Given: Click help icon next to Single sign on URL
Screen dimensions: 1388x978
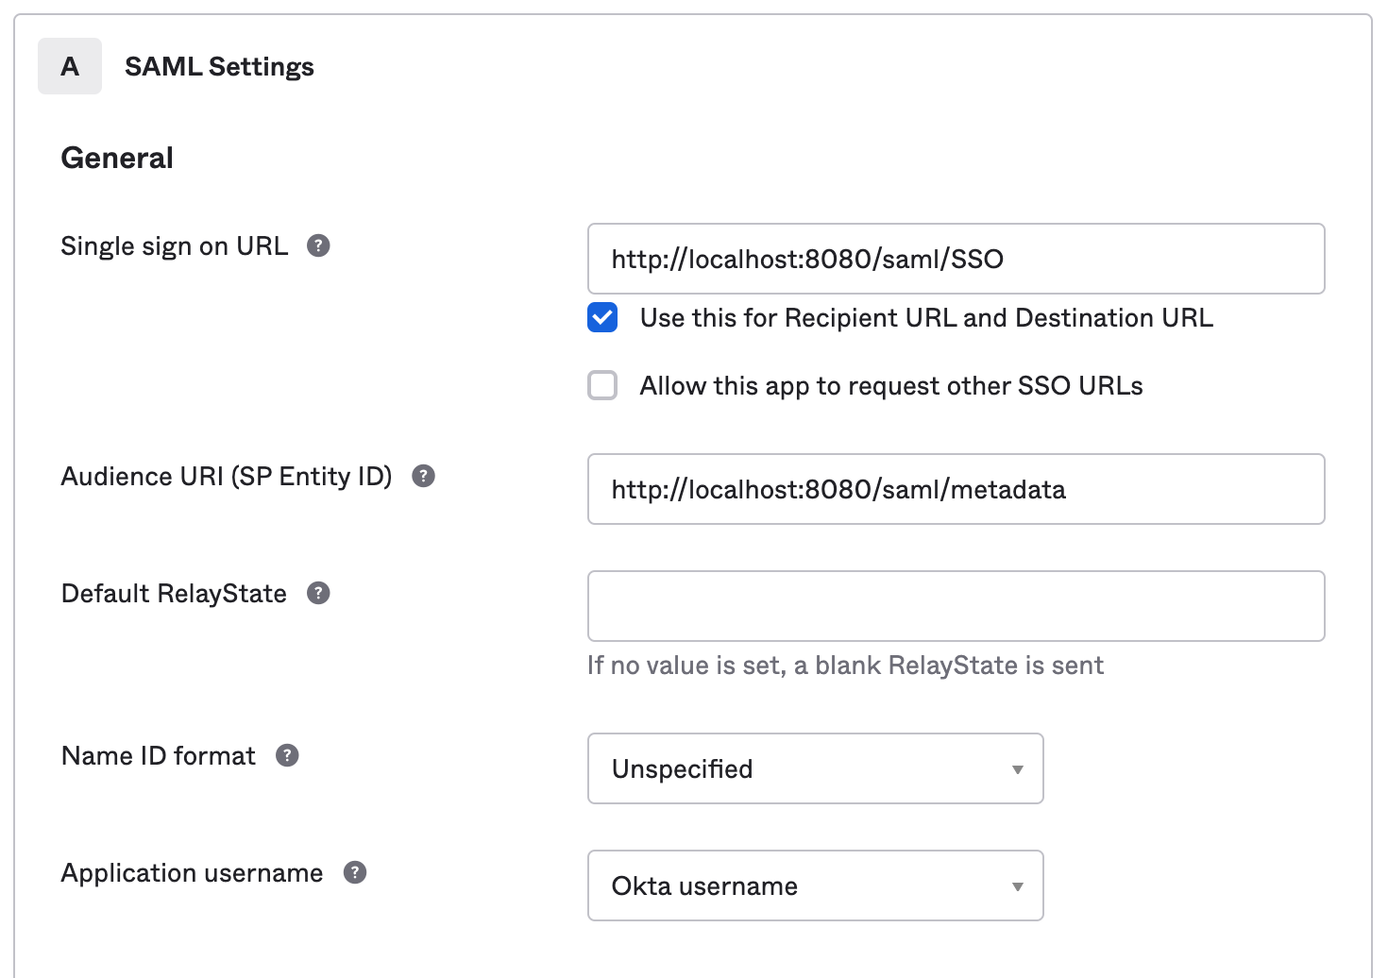Looking at the screenshot, I should 318,245.
